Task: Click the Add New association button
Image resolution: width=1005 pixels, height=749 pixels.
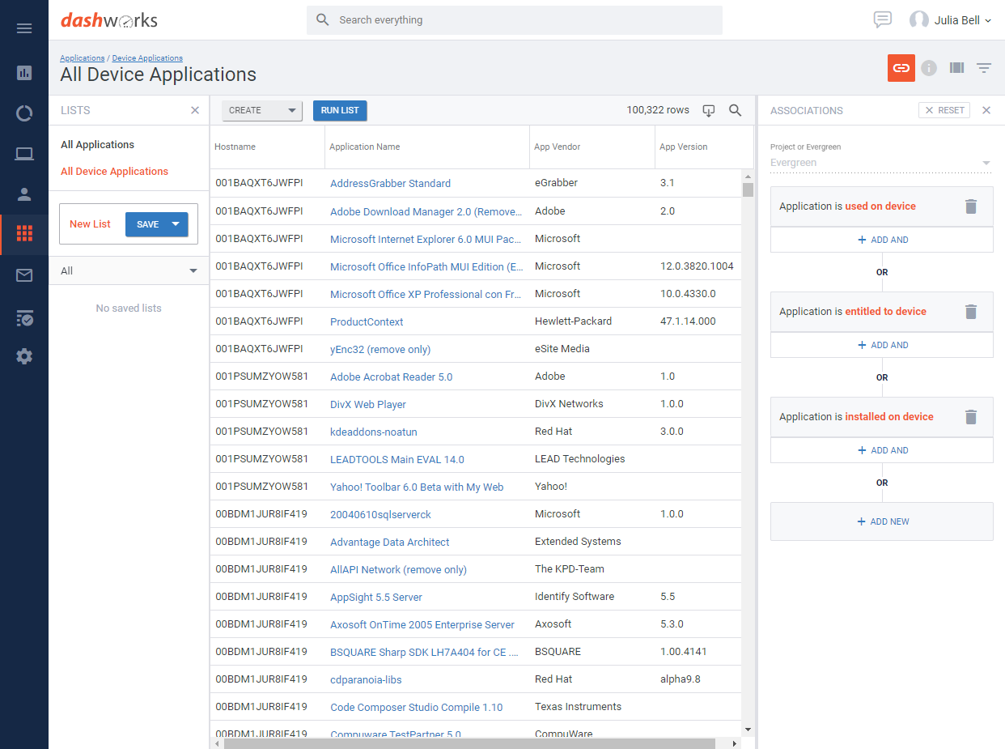Action: tap(882, 521)
